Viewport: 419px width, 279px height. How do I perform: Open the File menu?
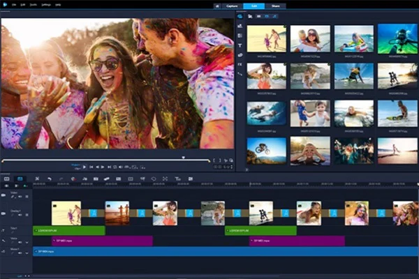(x=14, y=5)
